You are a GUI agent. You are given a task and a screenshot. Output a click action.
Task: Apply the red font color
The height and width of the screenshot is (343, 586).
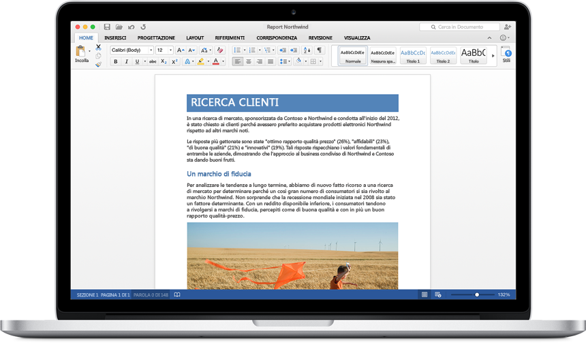click(215, 62)
